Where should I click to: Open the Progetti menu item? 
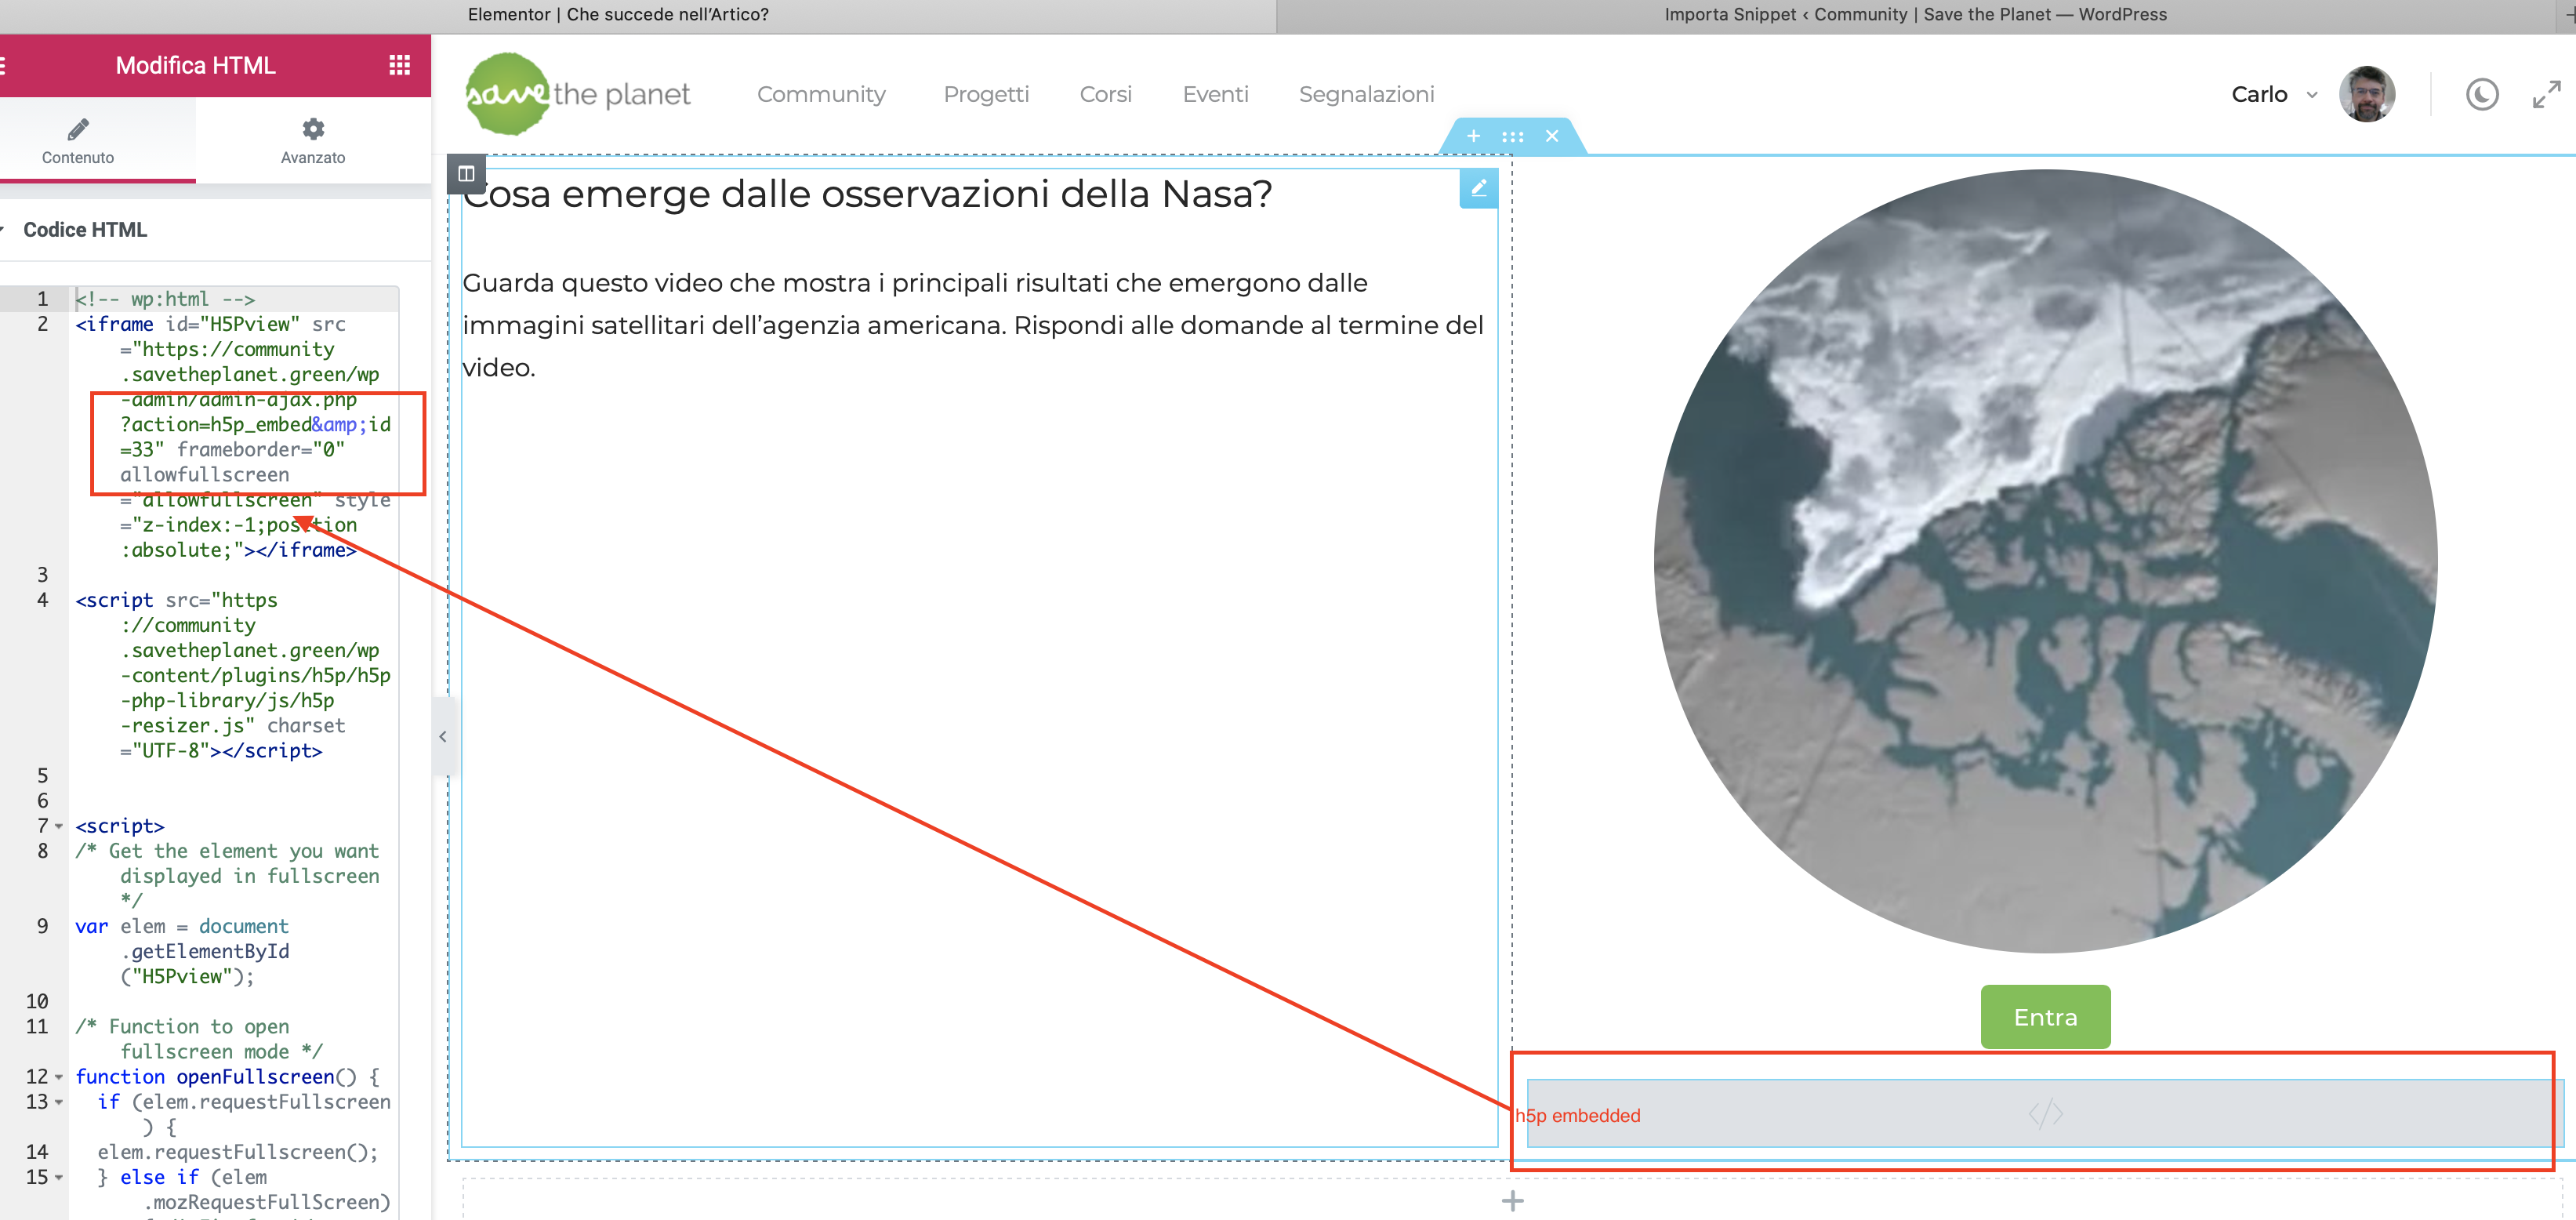click(986, 94)
